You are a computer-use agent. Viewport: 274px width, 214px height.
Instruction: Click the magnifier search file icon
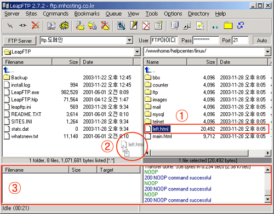pos(121,26)
